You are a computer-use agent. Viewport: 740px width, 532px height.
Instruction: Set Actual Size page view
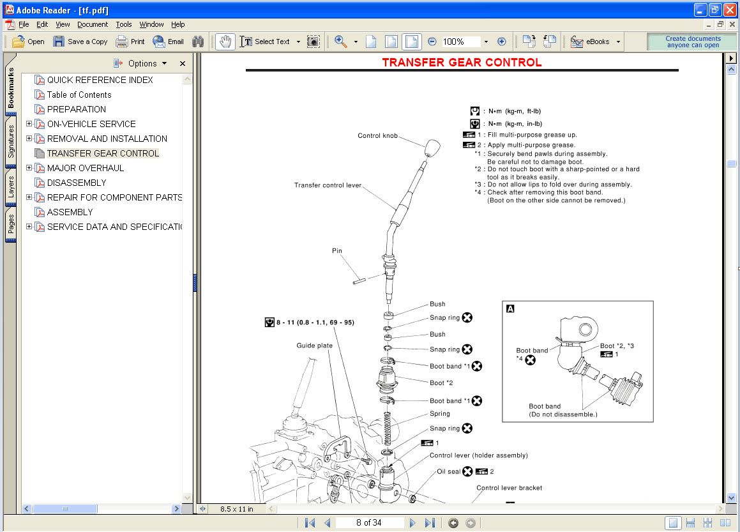(371, 42)
